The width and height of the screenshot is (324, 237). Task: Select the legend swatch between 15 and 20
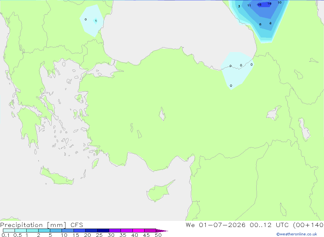coord(79,231)
